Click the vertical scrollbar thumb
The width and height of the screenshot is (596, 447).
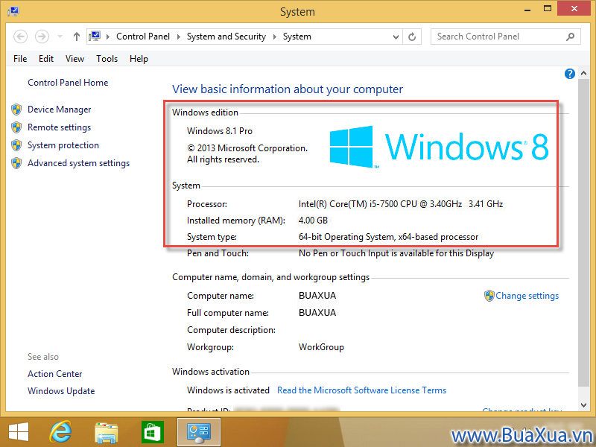(584, 232)
